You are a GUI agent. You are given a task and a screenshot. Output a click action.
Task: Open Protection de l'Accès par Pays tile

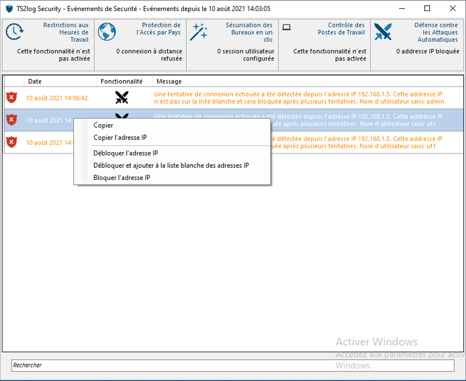[x=140, y=45]
